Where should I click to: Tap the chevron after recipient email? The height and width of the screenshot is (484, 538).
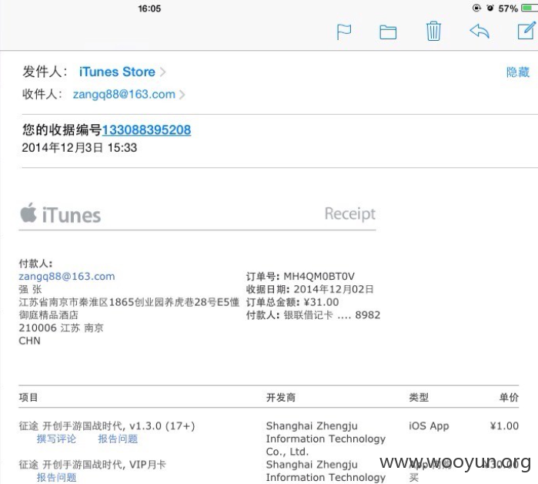[182, 95]
